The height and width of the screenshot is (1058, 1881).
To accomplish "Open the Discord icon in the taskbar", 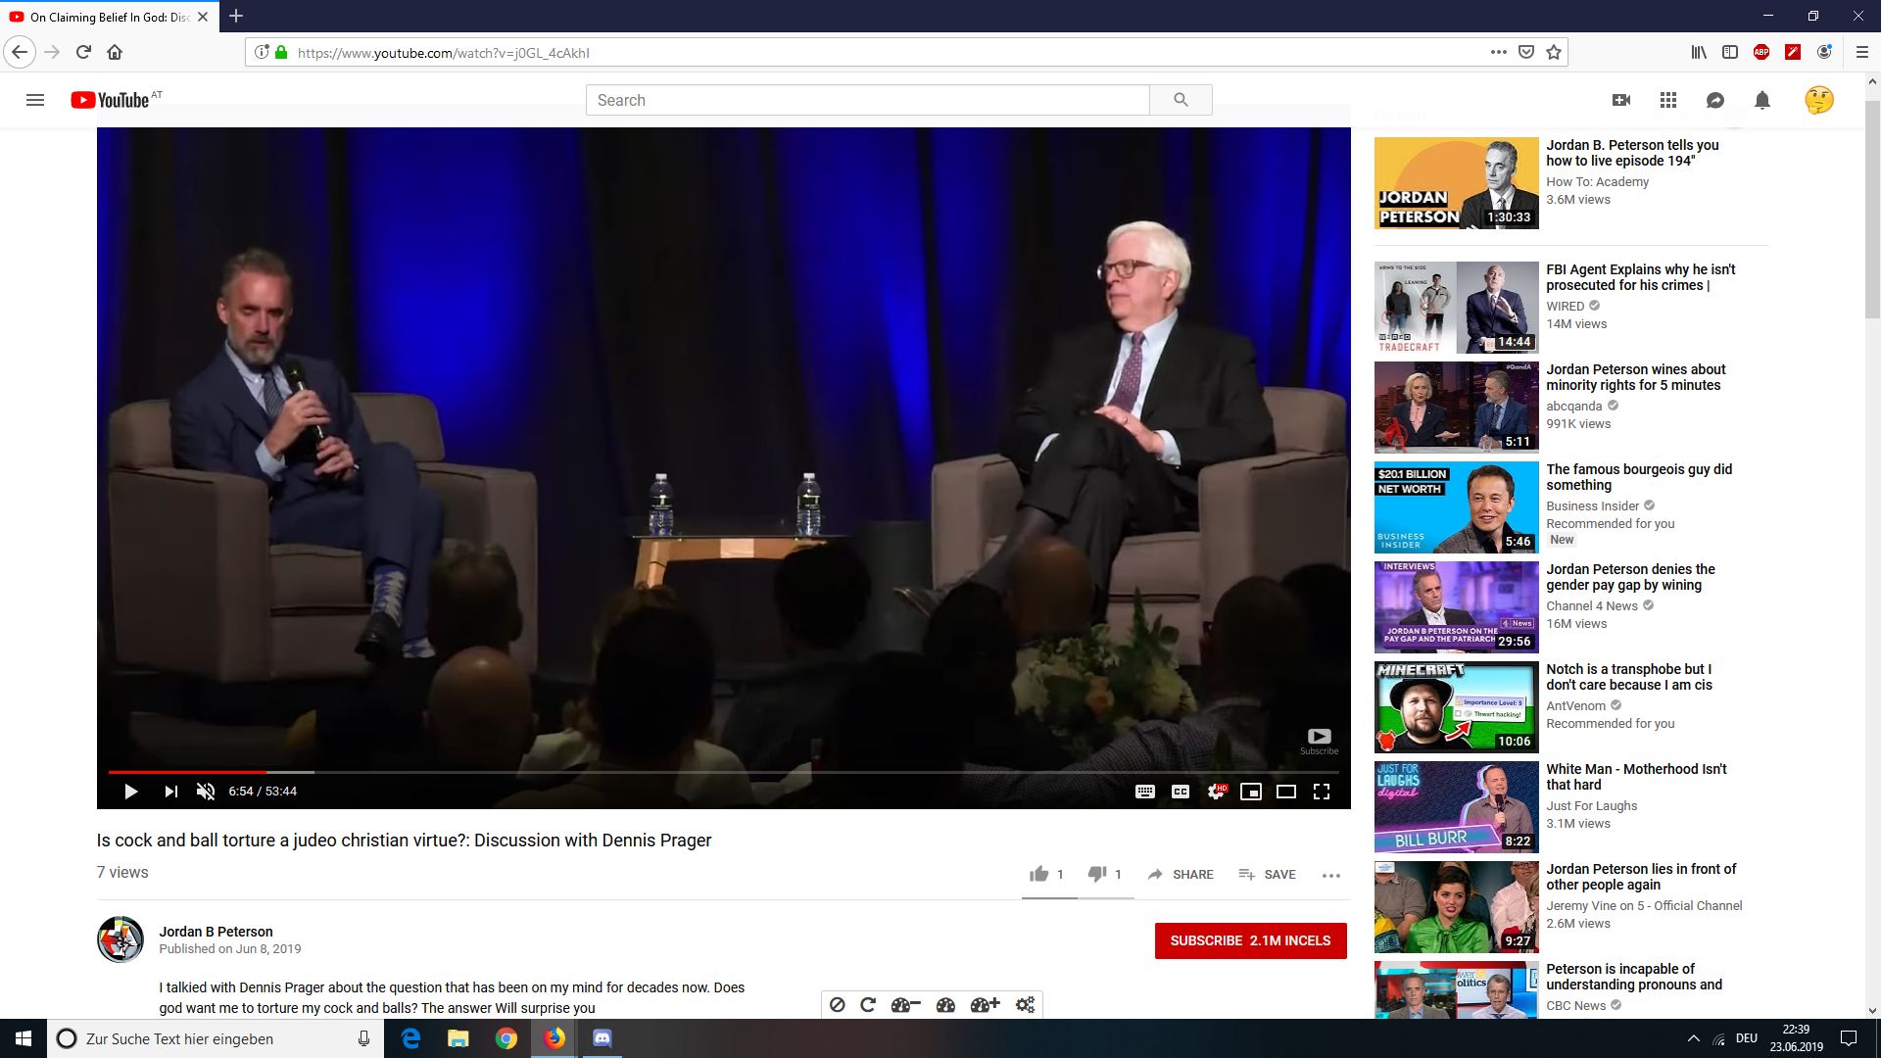I will coord(603,1038).
